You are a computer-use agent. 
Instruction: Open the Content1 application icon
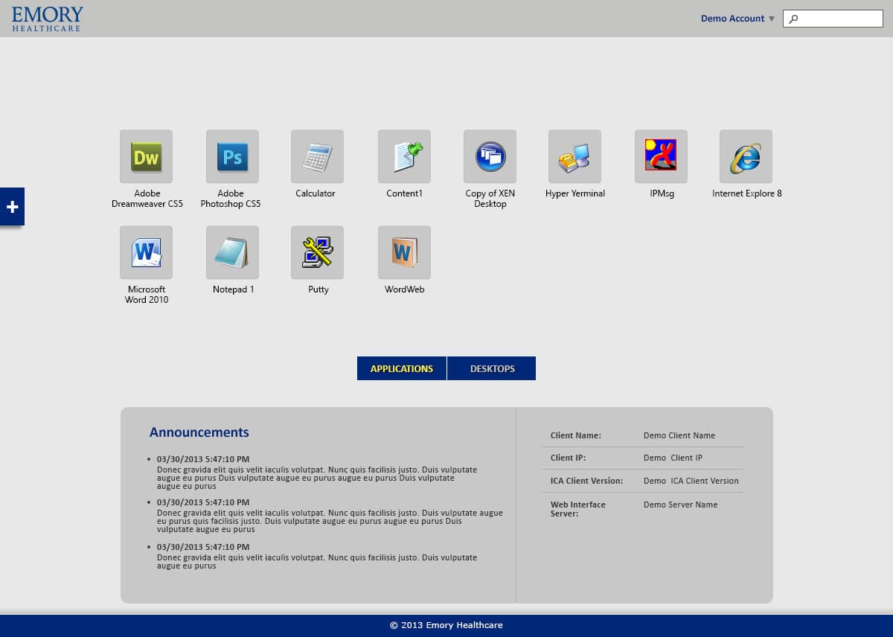(x=404, y=156)
